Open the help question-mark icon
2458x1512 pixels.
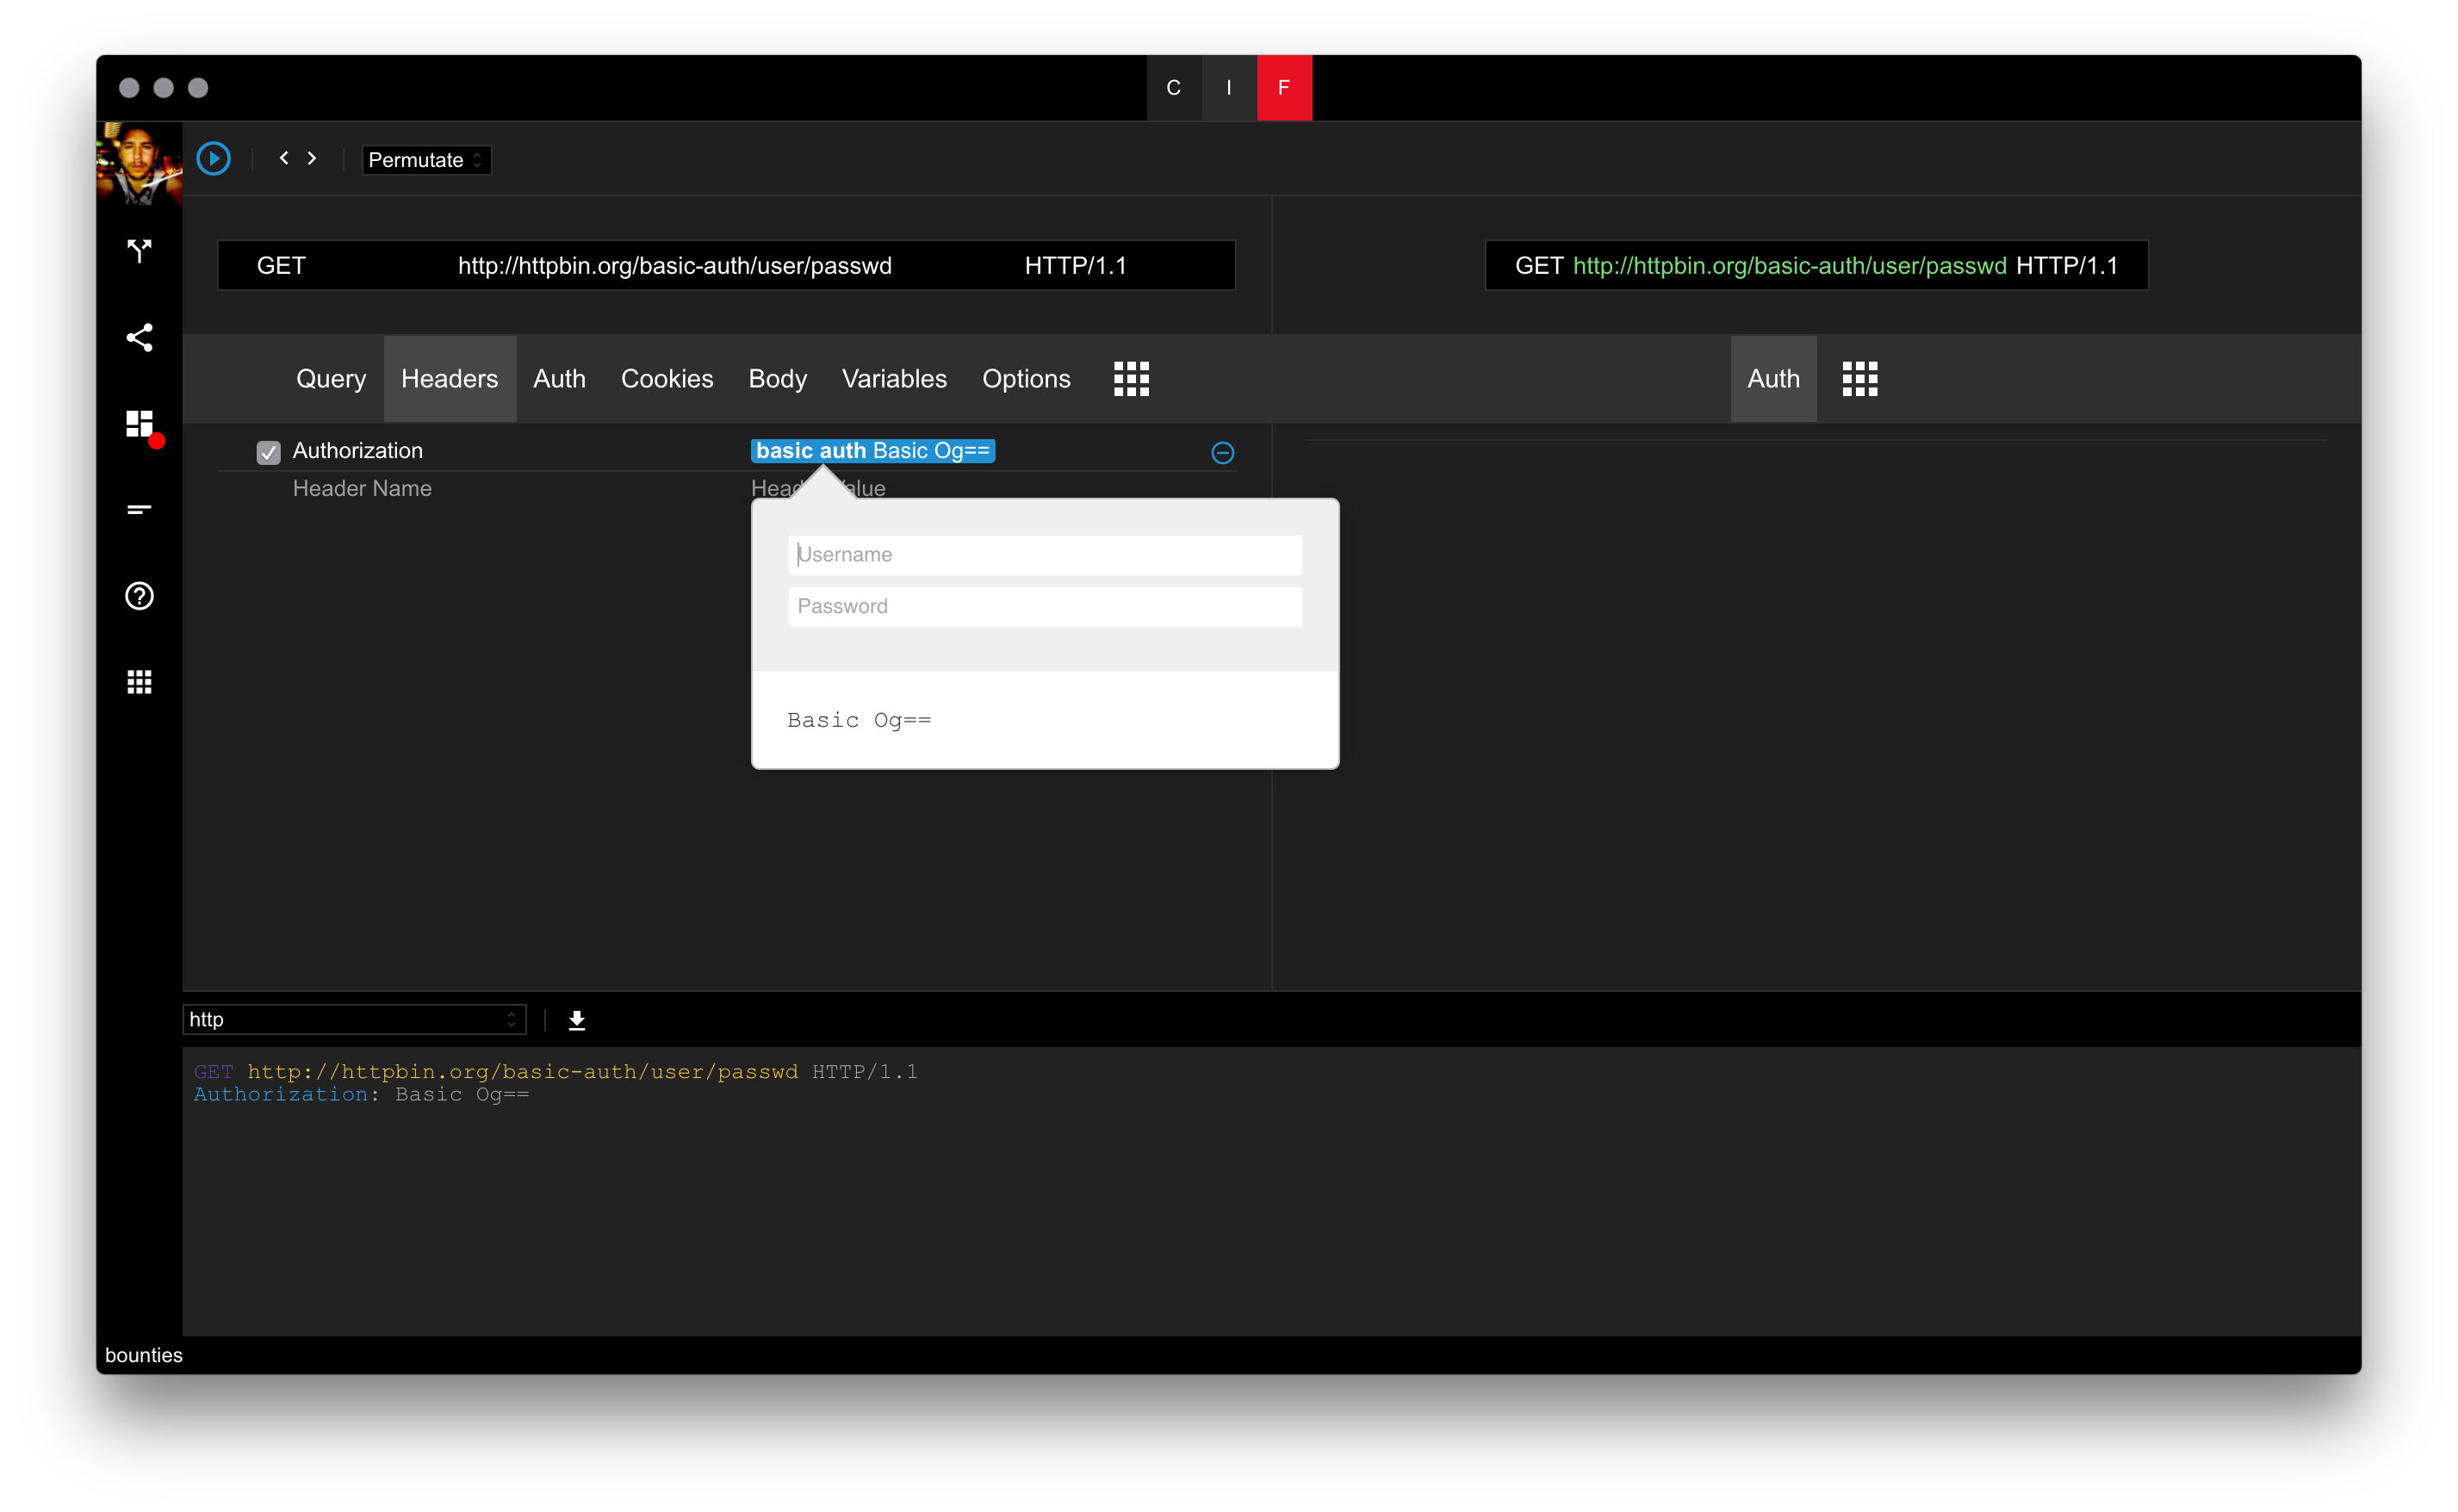click(x=139, y=596)
